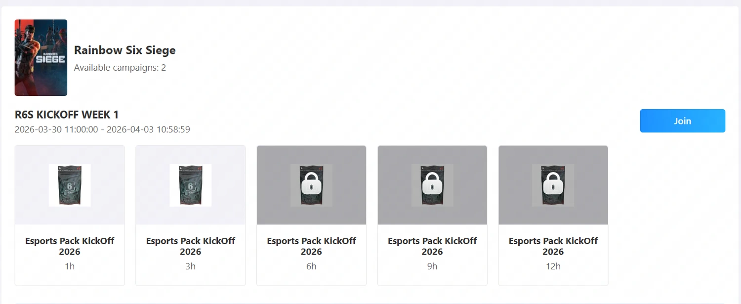Click the pack bag image on the 1h reward
The width and height of the screenshot is (741, 304).
[x=69, y=185]
